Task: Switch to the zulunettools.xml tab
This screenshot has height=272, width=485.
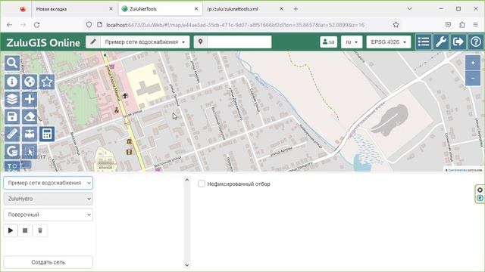Action: [x=244, y=9]
